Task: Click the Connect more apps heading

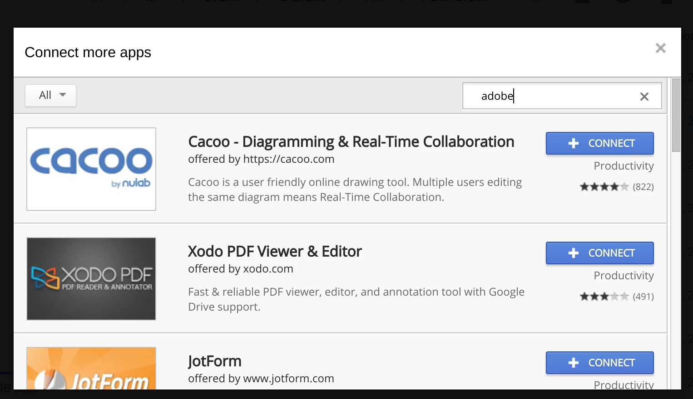Action: point(88,53)
